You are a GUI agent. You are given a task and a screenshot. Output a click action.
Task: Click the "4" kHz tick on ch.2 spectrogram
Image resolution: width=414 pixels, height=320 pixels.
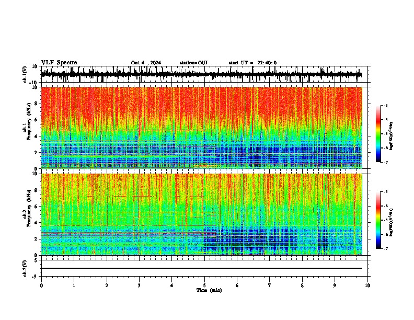pyautogui.click(x=37, y=223)
